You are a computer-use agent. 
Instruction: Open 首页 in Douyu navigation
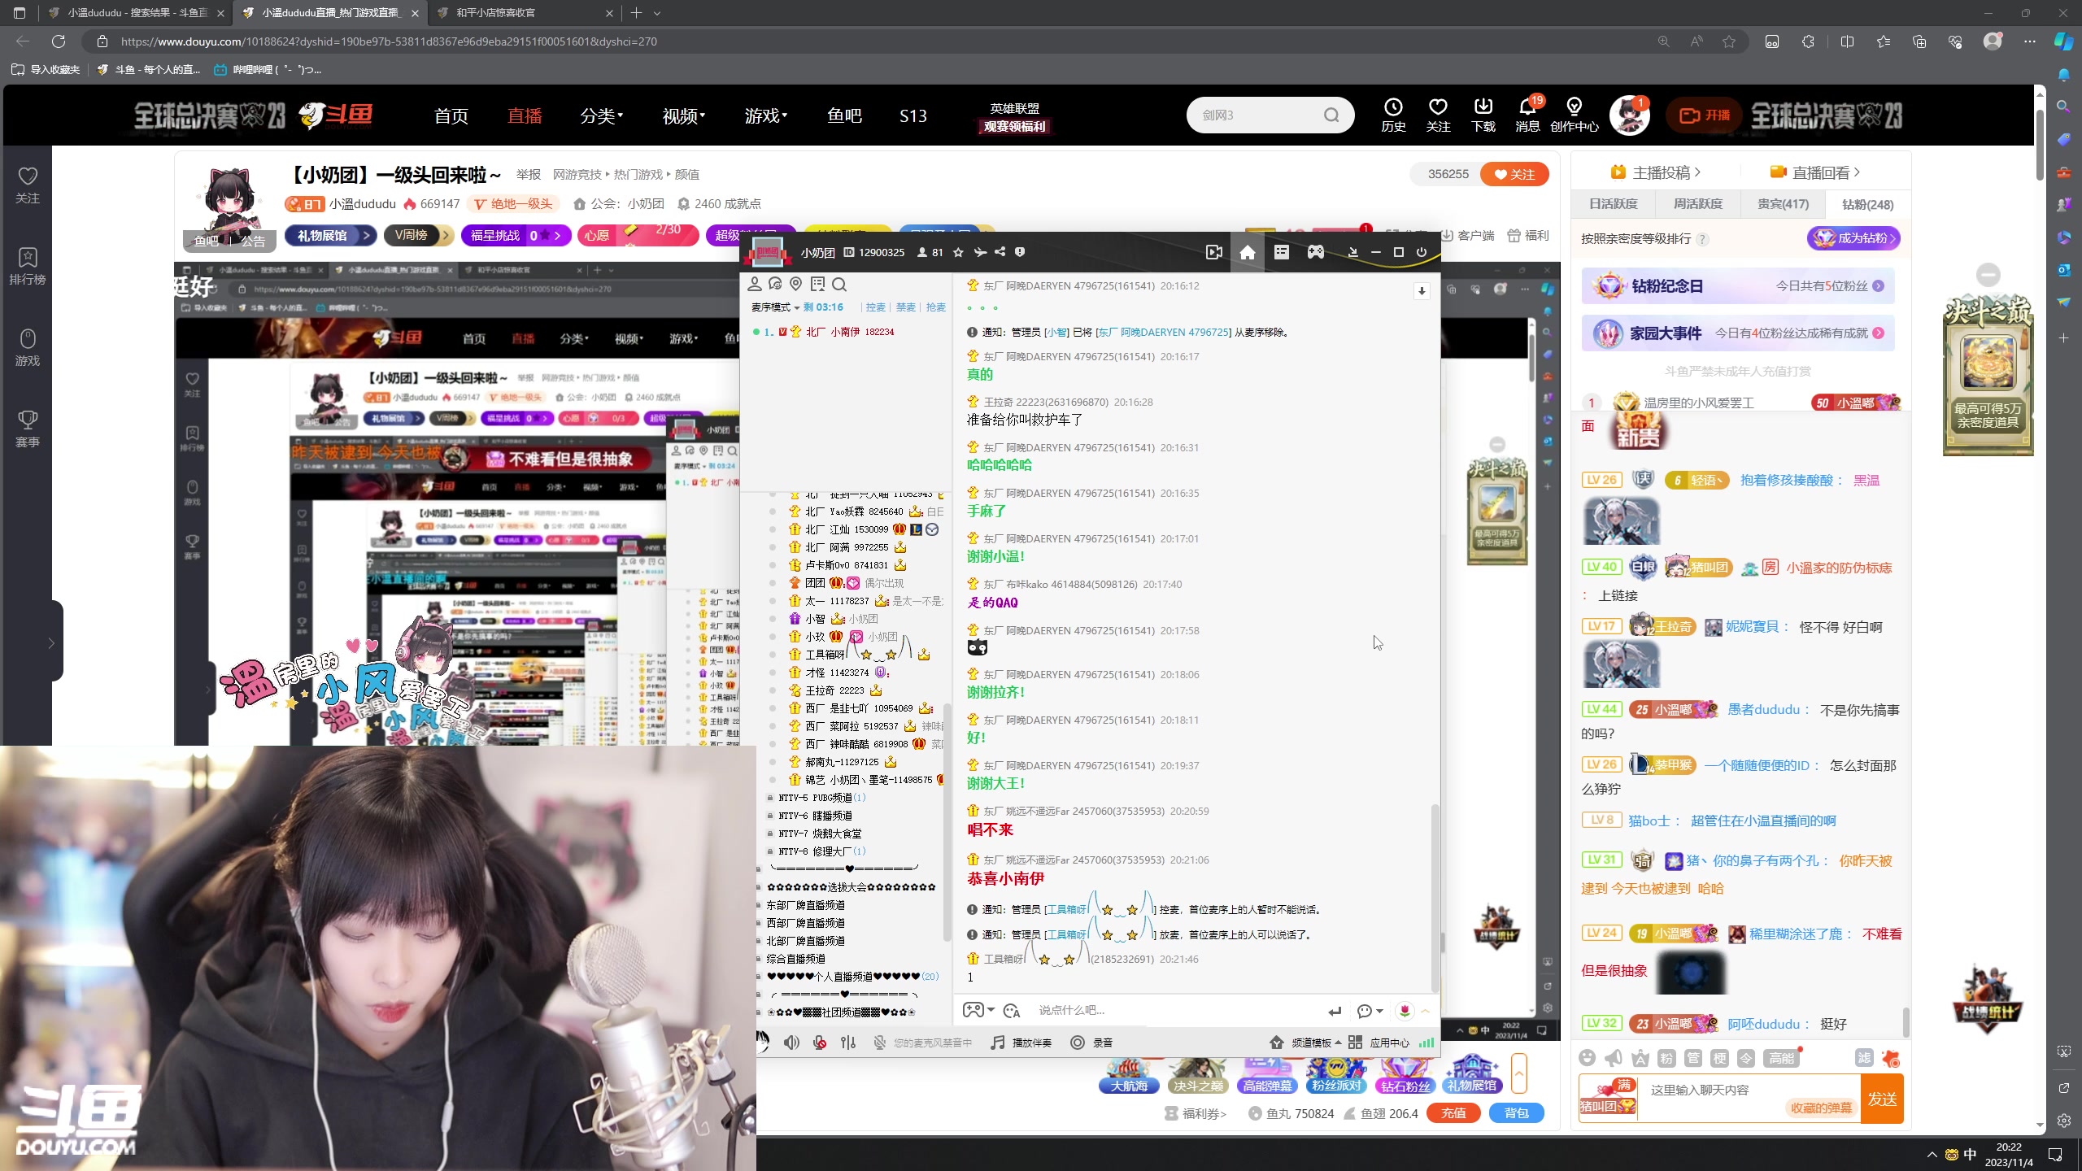point(451,115)
